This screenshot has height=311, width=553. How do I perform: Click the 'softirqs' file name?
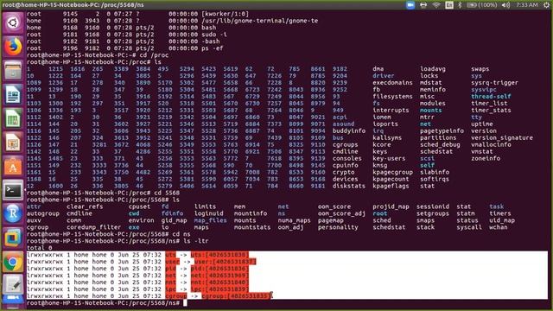click(x=435, y=179)
